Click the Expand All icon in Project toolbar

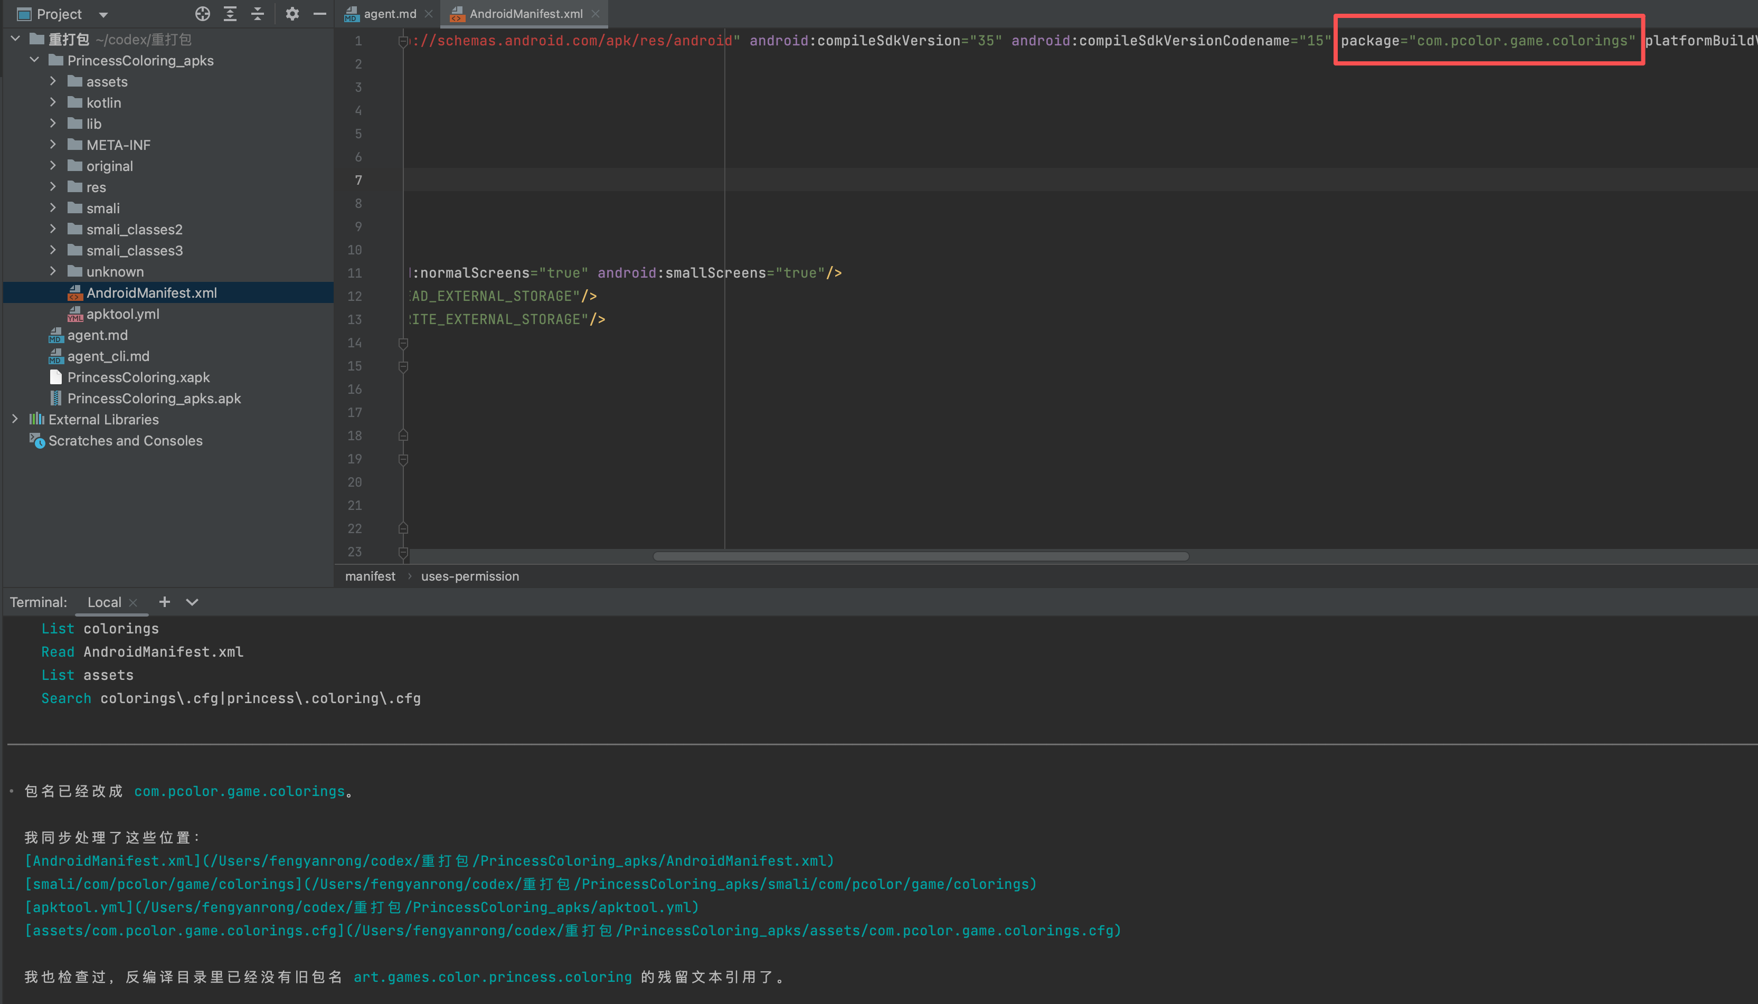(x=230, y=14)
